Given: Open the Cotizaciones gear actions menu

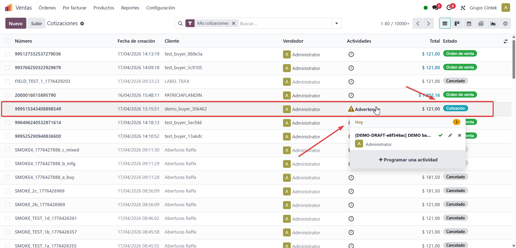Looking at the screenshot, I should pyautogui.click(x=82, y=24).
